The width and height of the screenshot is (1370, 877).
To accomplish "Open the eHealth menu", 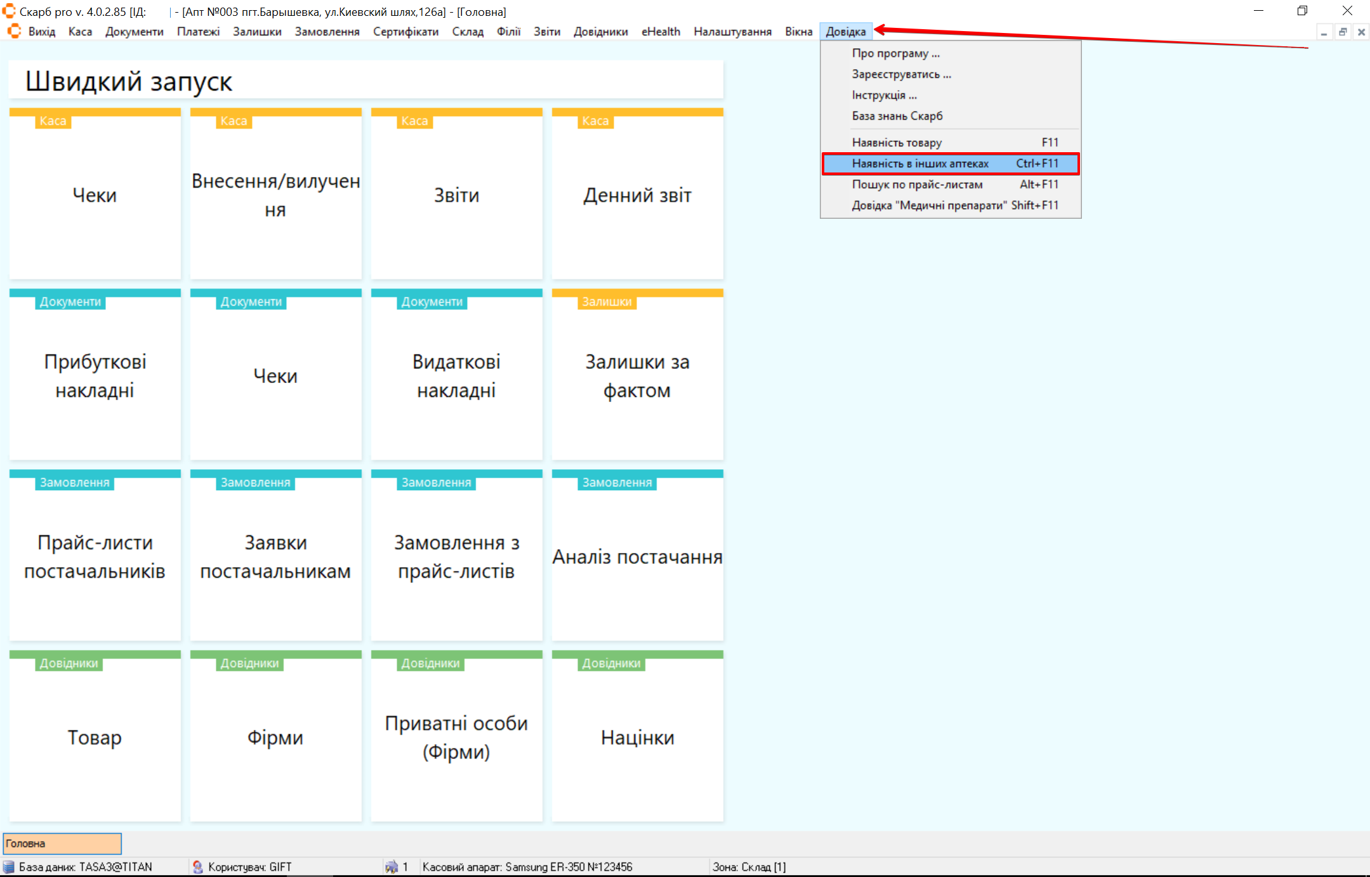I will tap(660, 32).
